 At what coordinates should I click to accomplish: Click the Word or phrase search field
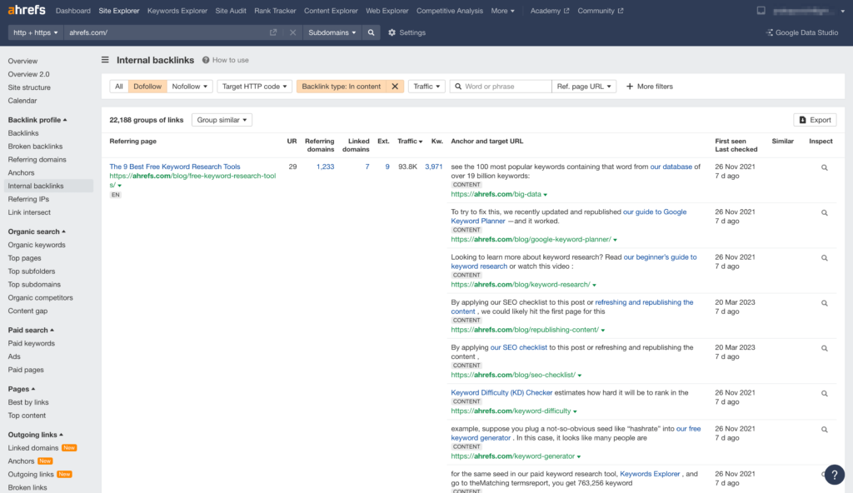(x=501, y=87)
